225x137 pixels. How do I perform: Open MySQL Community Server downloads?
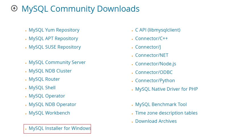click(57, 63)
